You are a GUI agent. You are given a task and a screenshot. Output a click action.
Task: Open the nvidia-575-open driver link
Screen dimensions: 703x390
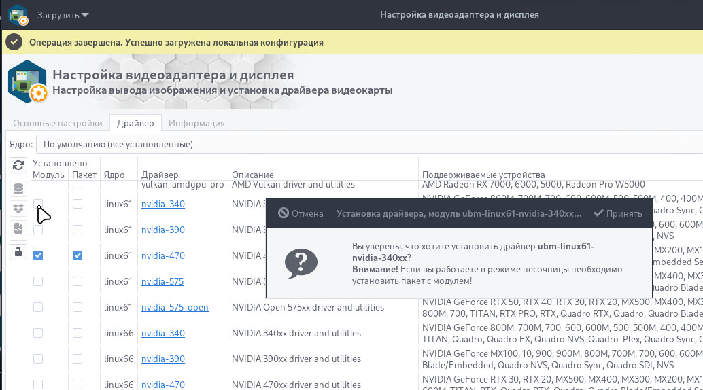pos(175,307)
